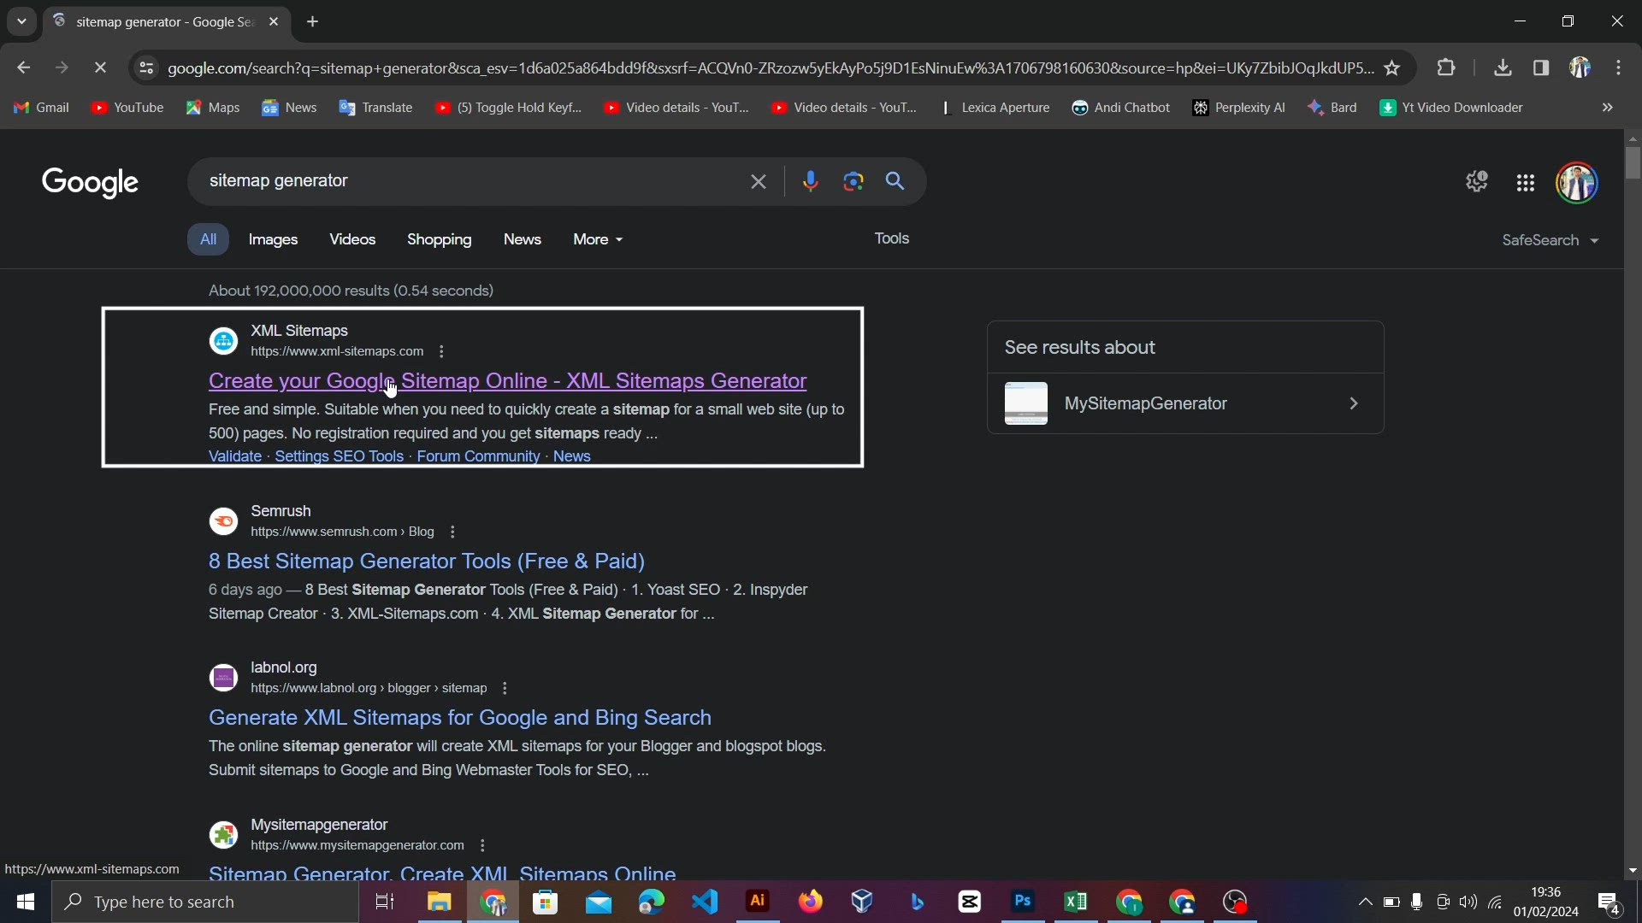Open the Validate sitelink
The image size is (1642, 923).
click(x=235, y=456)
